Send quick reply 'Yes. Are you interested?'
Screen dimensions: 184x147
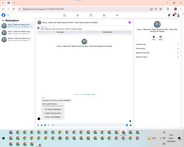[53, 109]
